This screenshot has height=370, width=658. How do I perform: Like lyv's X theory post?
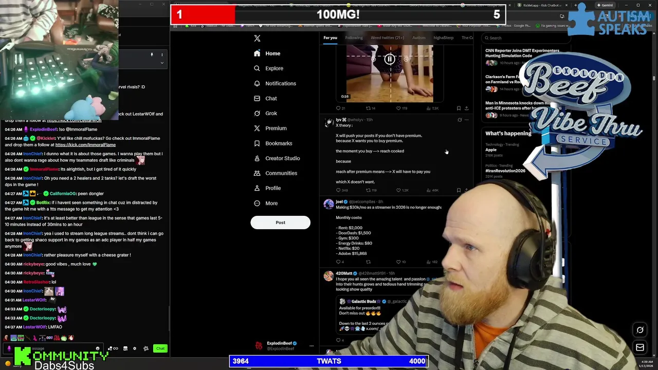(x=402, y=190)
